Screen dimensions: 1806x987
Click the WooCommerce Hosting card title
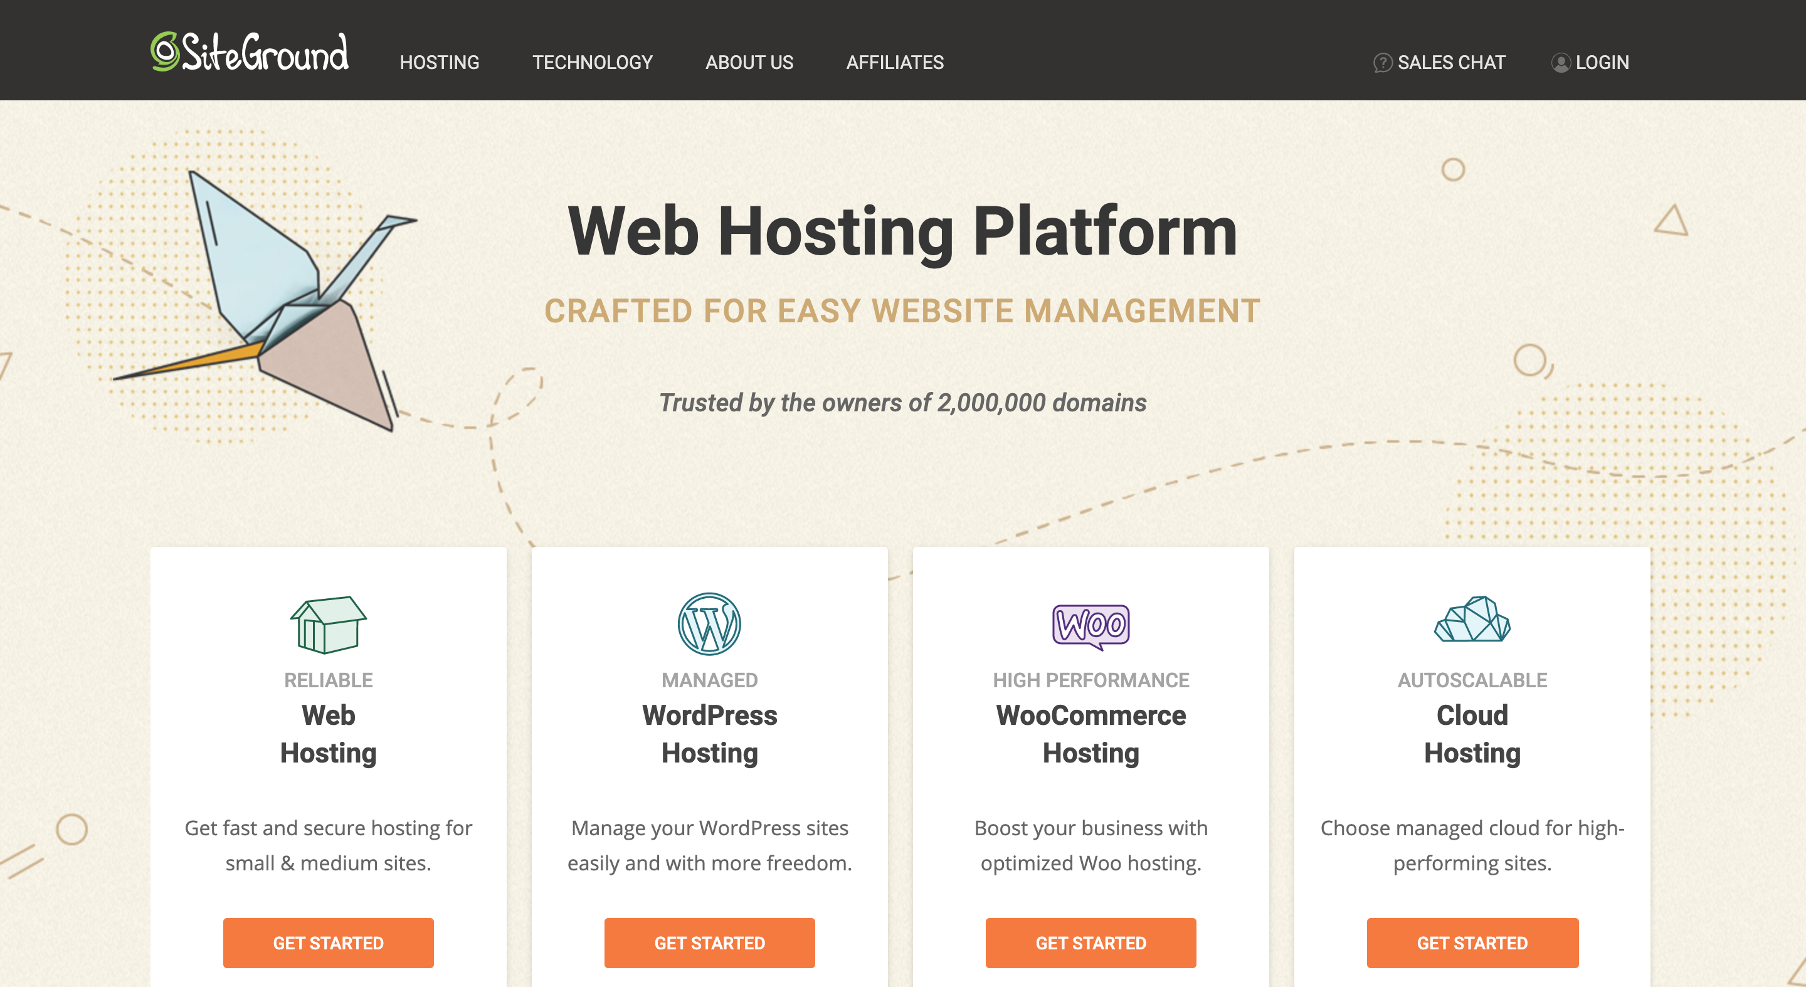tap(1091, 734)
